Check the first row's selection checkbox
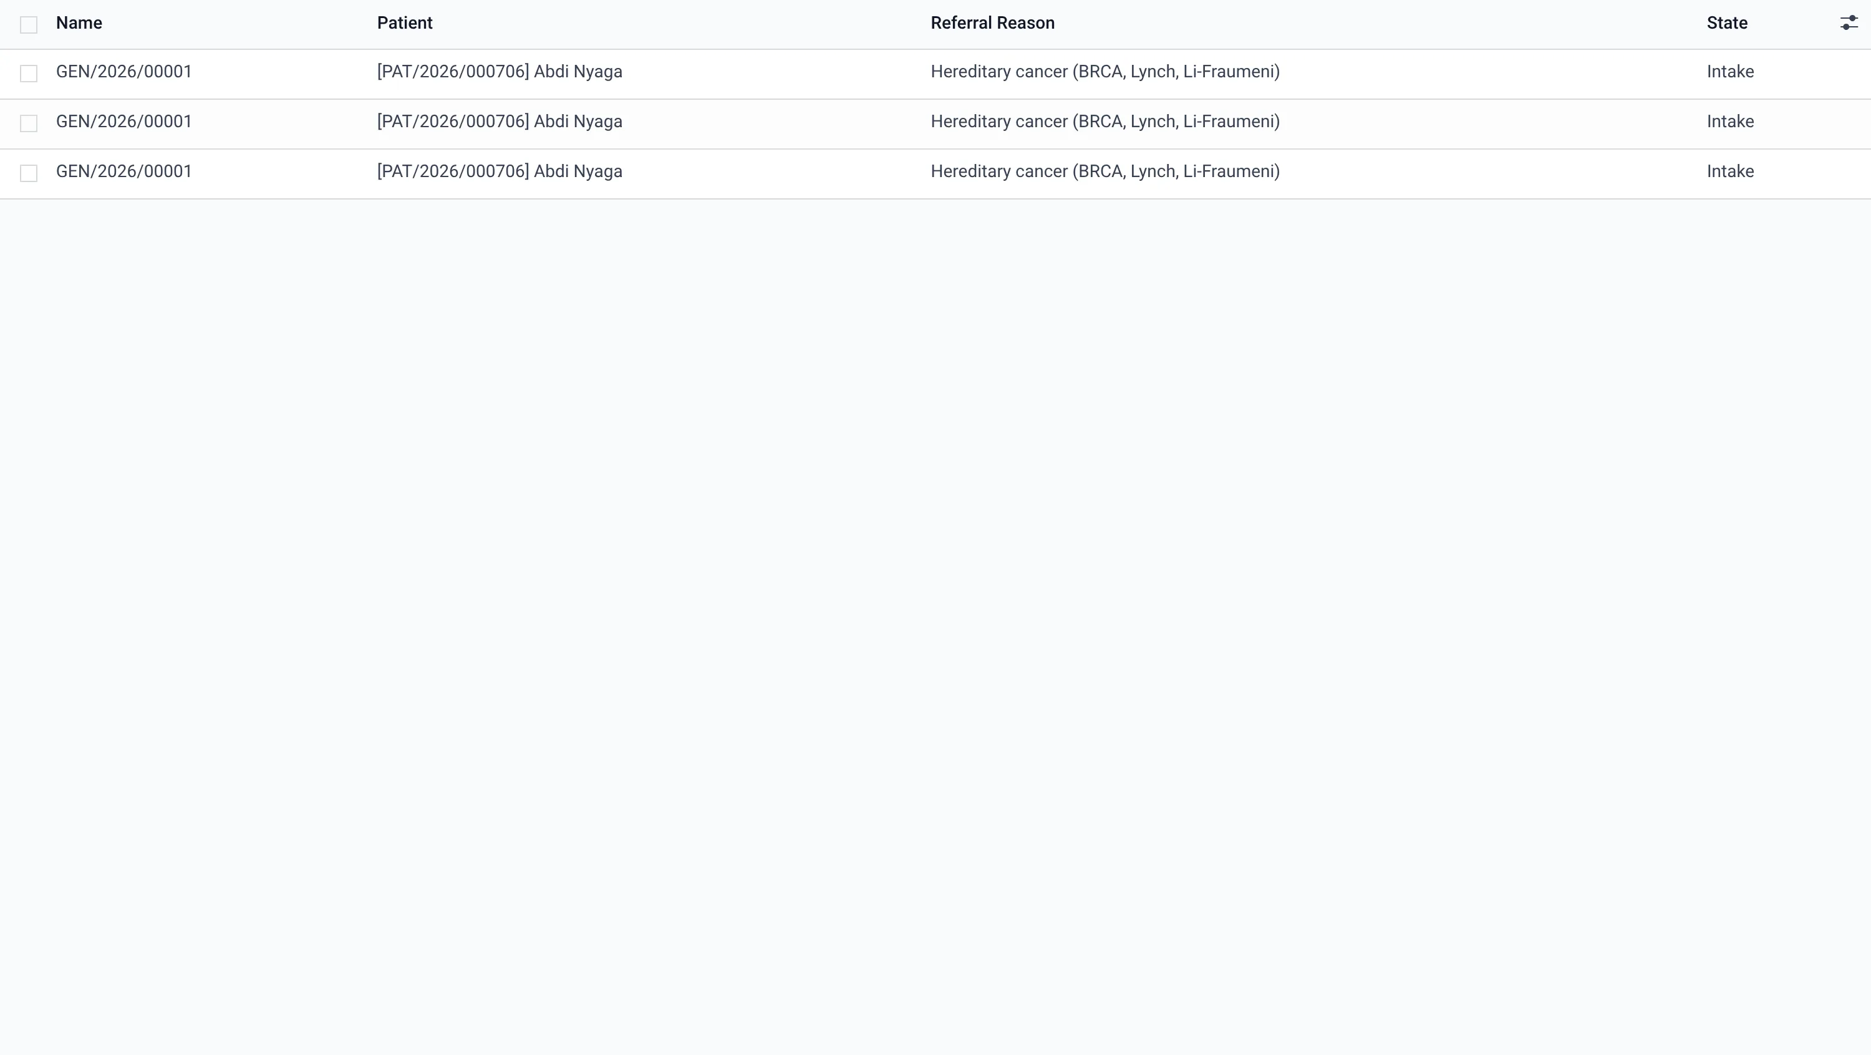Screen dimensions: 1871x1055 (28, 74)
